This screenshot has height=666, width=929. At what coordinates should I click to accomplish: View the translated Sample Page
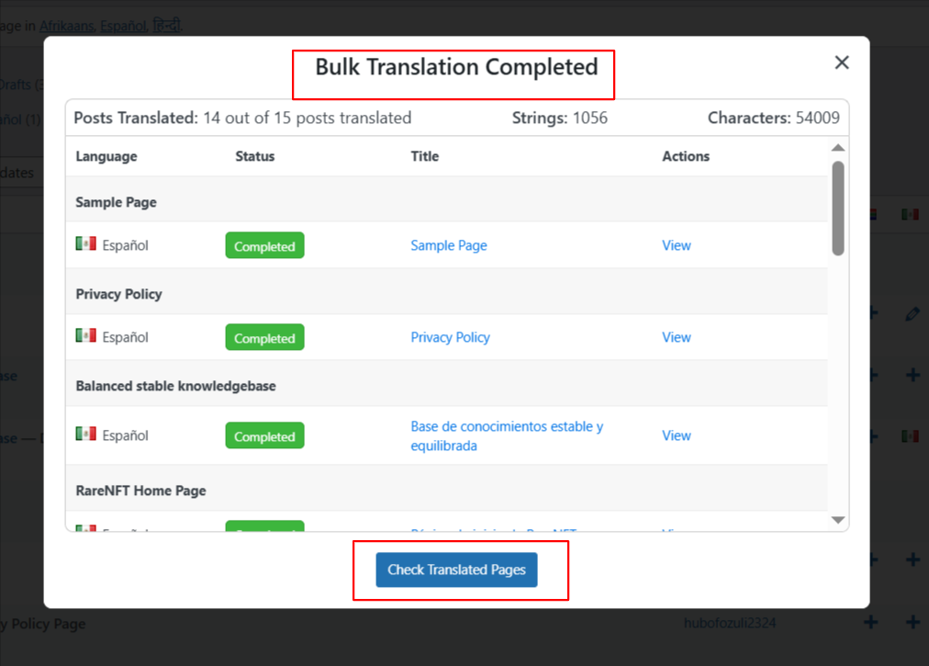(676, 245)
